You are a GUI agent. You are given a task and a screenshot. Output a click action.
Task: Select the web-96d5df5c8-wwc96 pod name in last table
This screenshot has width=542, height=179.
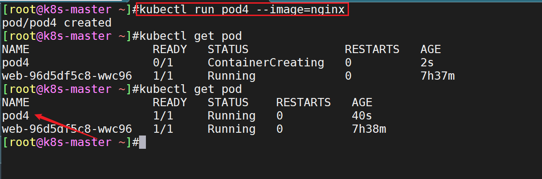coord(67,129)
